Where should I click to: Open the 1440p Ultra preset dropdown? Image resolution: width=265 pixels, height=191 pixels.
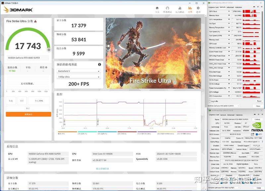coord(79,76)
